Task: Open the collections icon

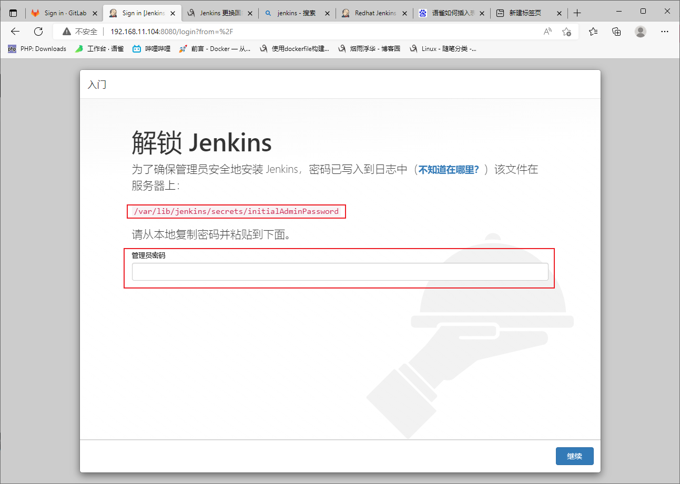Action: tap(617, 32)
